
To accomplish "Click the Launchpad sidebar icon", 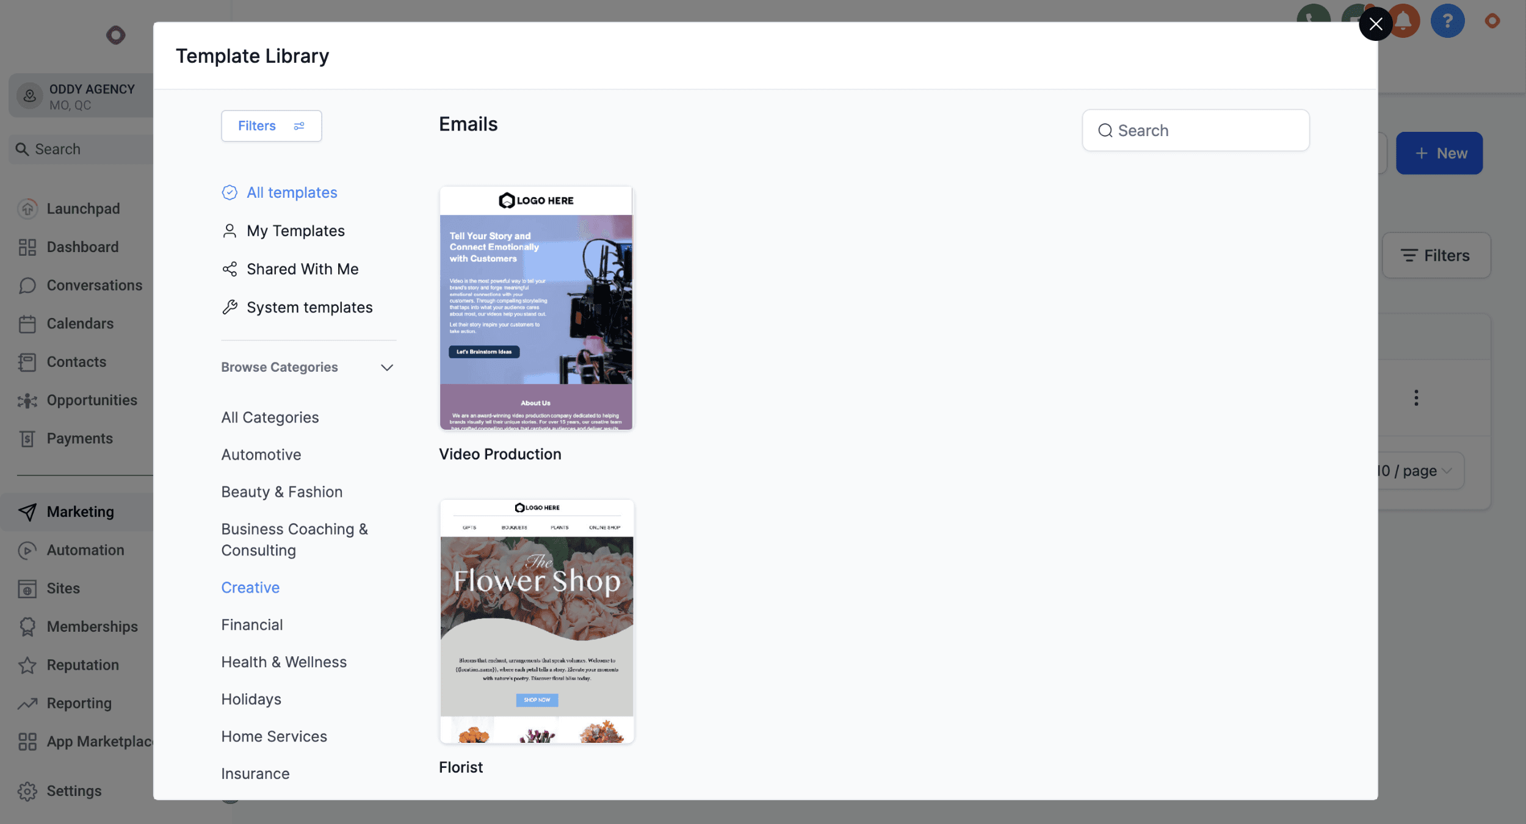I will pyautogui.click(x=27, y=209).
